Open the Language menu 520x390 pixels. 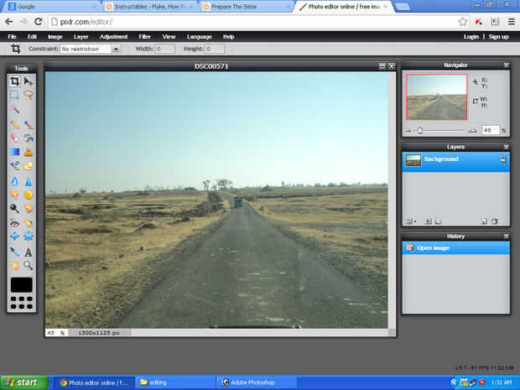(200, 37)
